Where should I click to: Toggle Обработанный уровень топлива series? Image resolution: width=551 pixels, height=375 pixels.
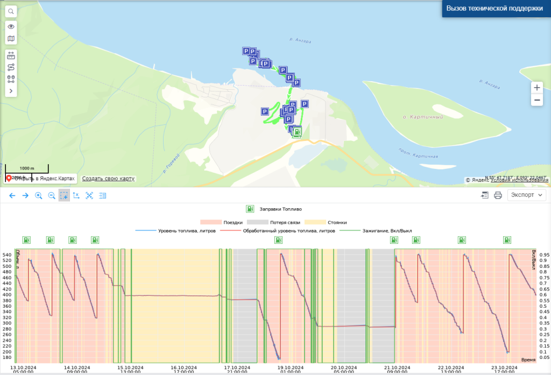pyautogui.click(x=278, y=231)
